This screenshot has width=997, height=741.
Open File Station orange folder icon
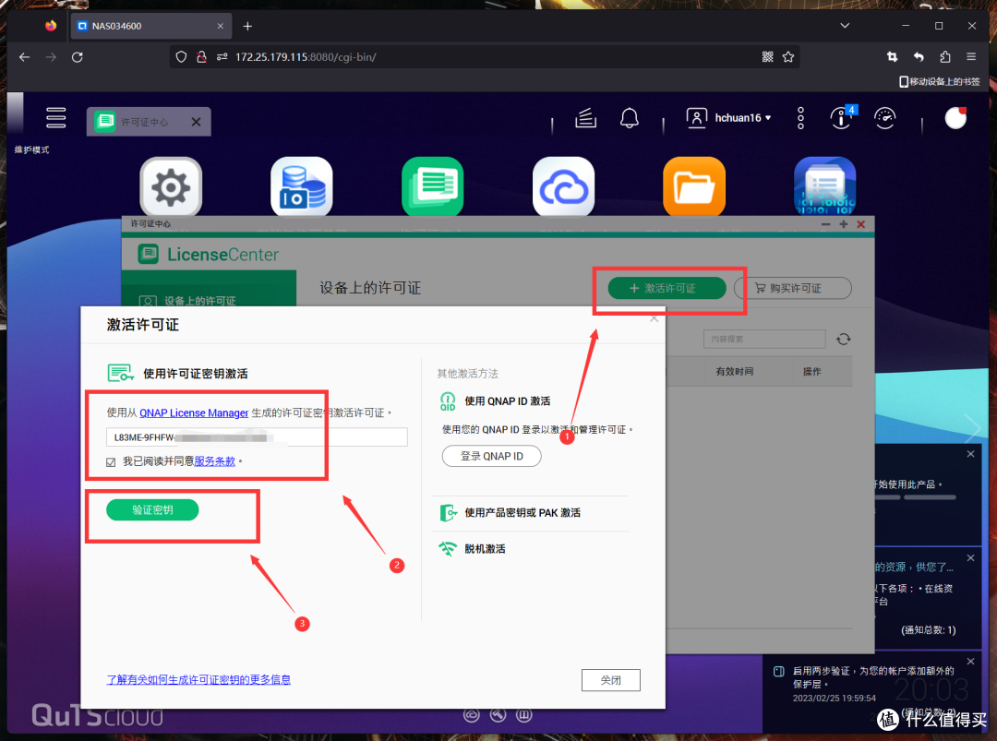click(x=694, y=186)
